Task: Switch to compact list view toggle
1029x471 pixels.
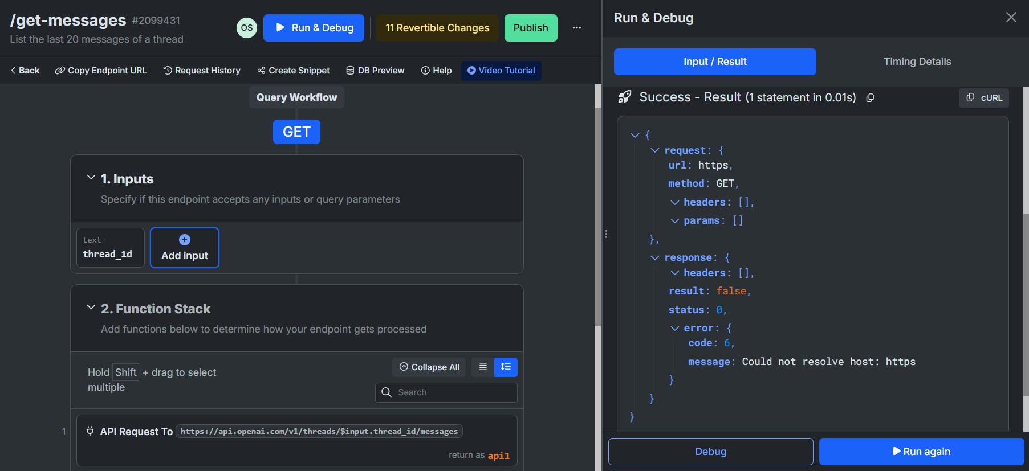Action: point(483,367)
